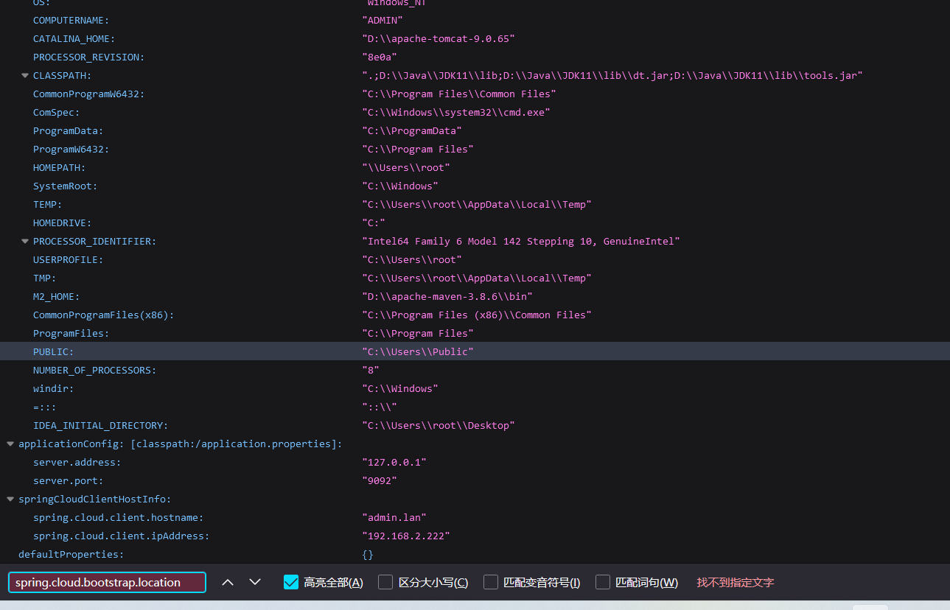The width and height of the screenshot is (950, 610).
Task: Collapse the springCloudClientHostInfo section
Action: pos(10,499)
